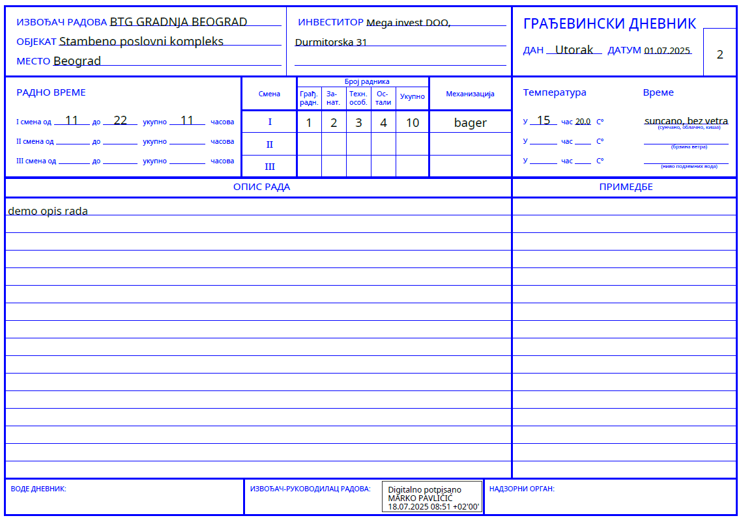This screenshot has height=518, width=741.
Task: Select the date field 01.07.2025
Action: tap(667, 50)
